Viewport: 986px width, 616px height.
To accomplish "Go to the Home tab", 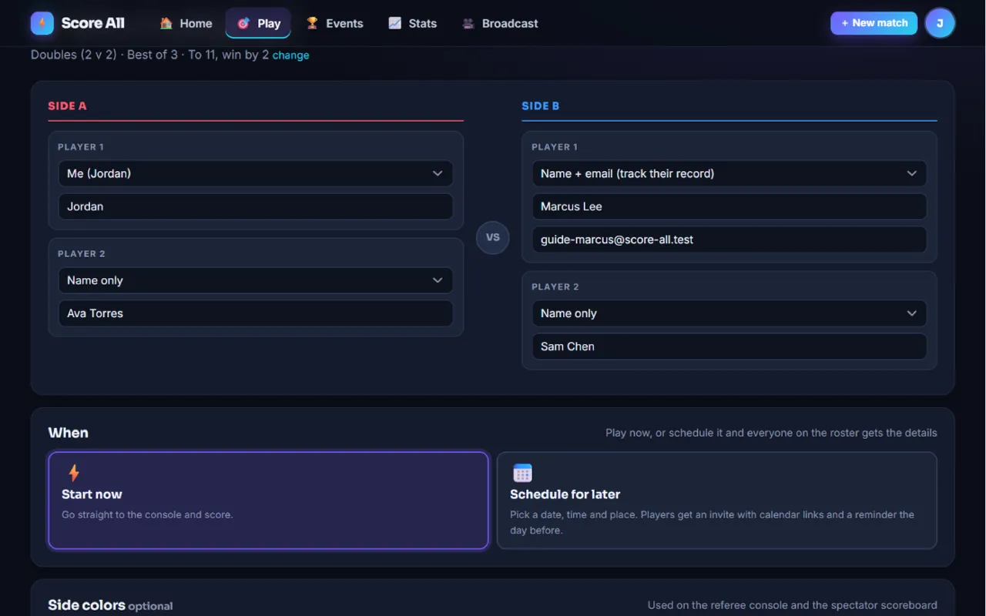I will point(186,23).
